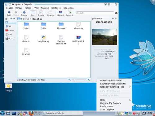
Task: Select the Getting Started.rtf file
Action: pyautogui.click(x=61, y=40)
